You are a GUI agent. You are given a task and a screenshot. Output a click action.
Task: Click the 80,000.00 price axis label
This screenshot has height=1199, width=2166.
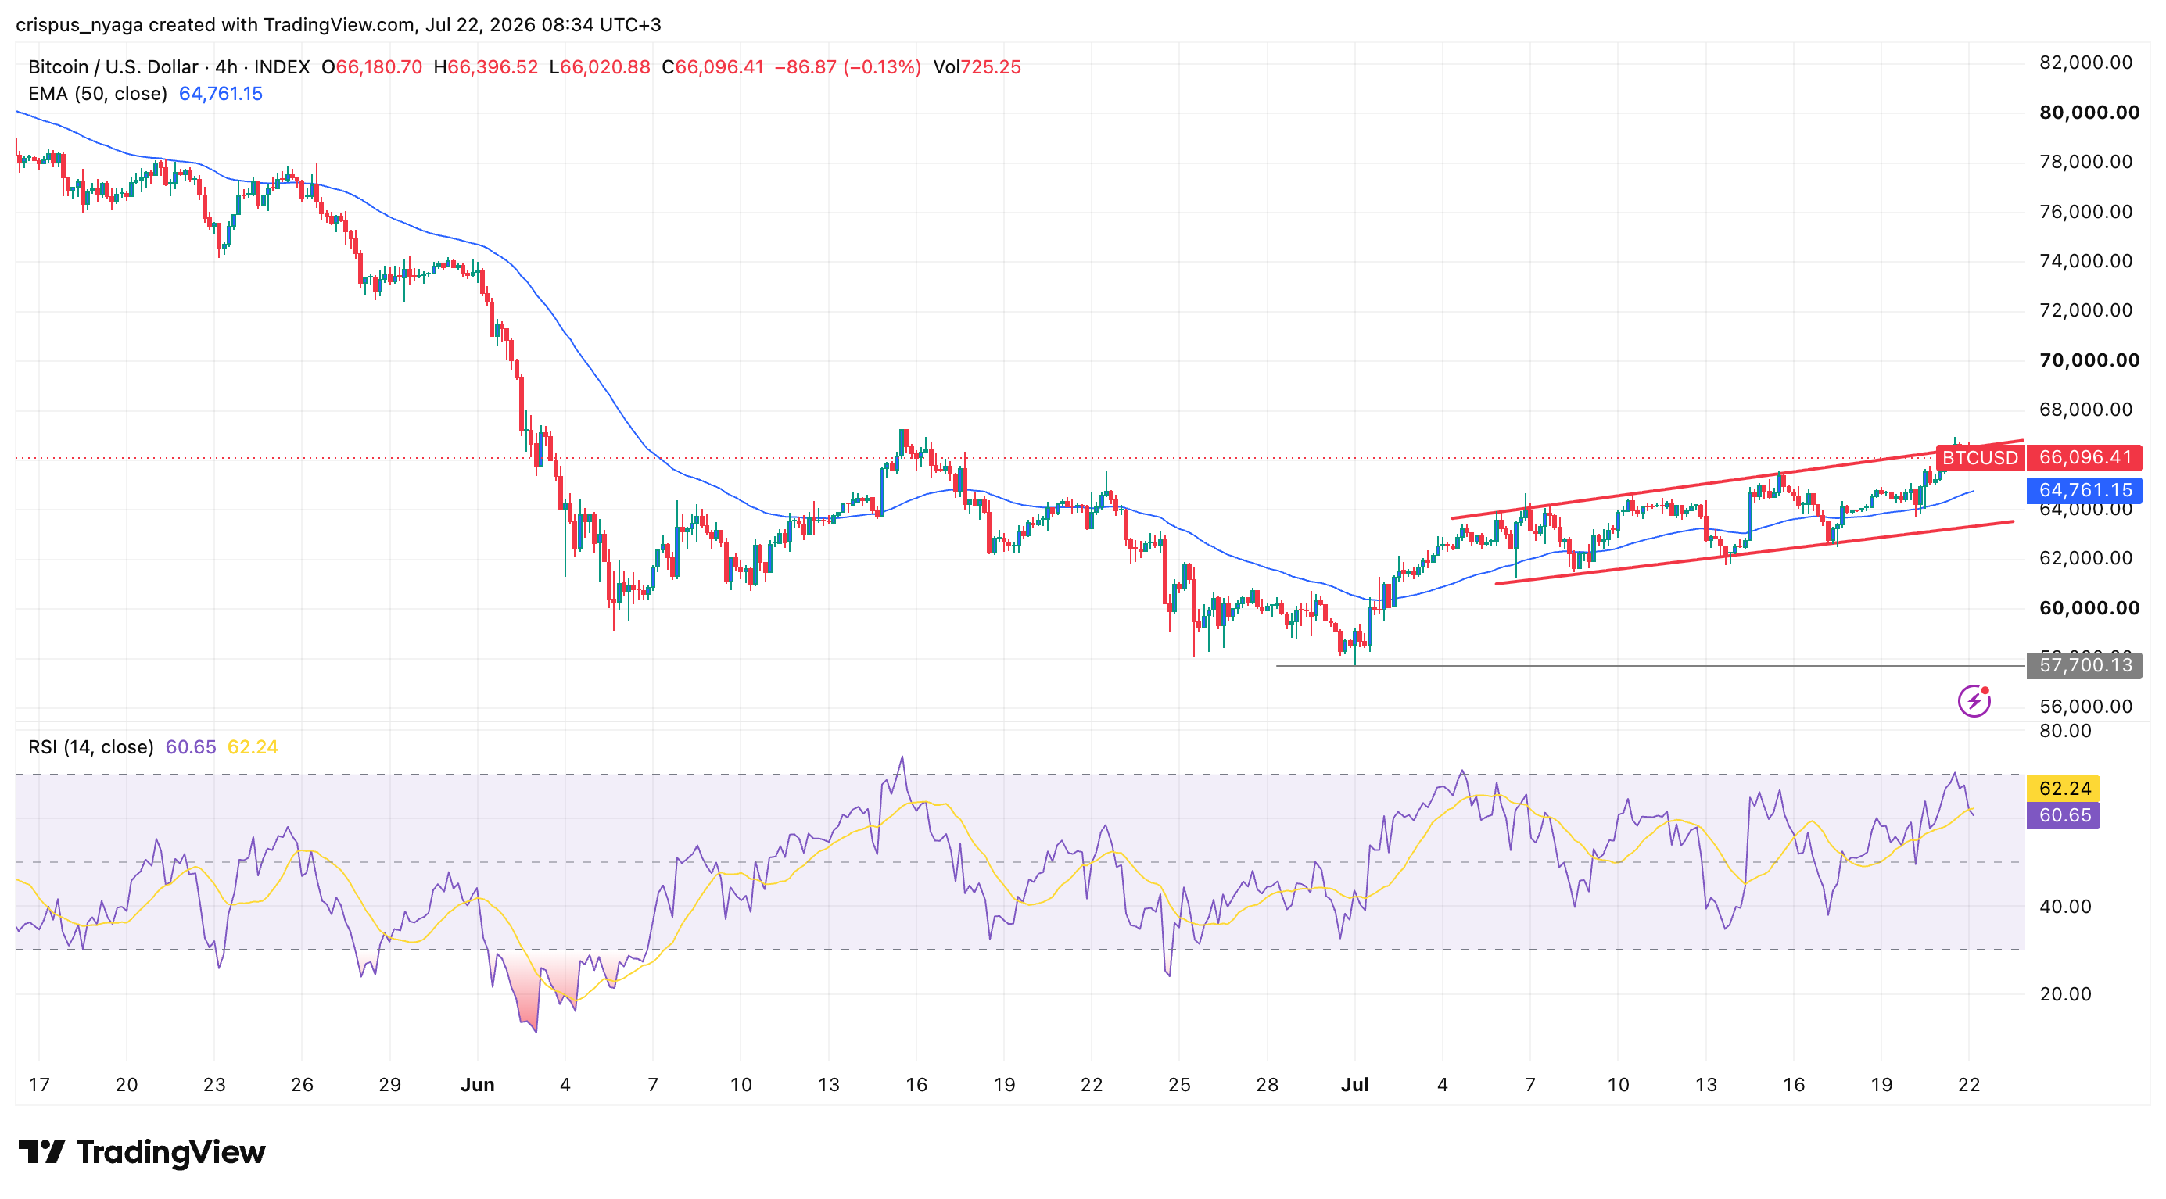click(x=2089, y=113)
